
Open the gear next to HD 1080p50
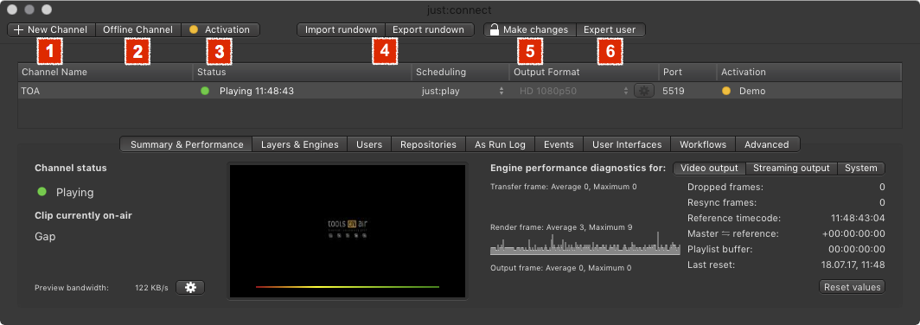[x=644, y=91]
